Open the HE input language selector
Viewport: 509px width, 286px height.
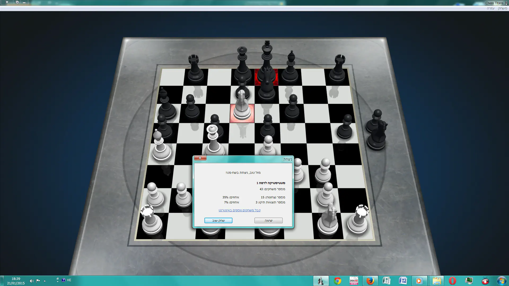(x=69, y=280)
